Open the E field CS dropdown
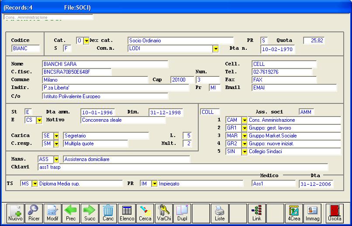 pos(39,120)
